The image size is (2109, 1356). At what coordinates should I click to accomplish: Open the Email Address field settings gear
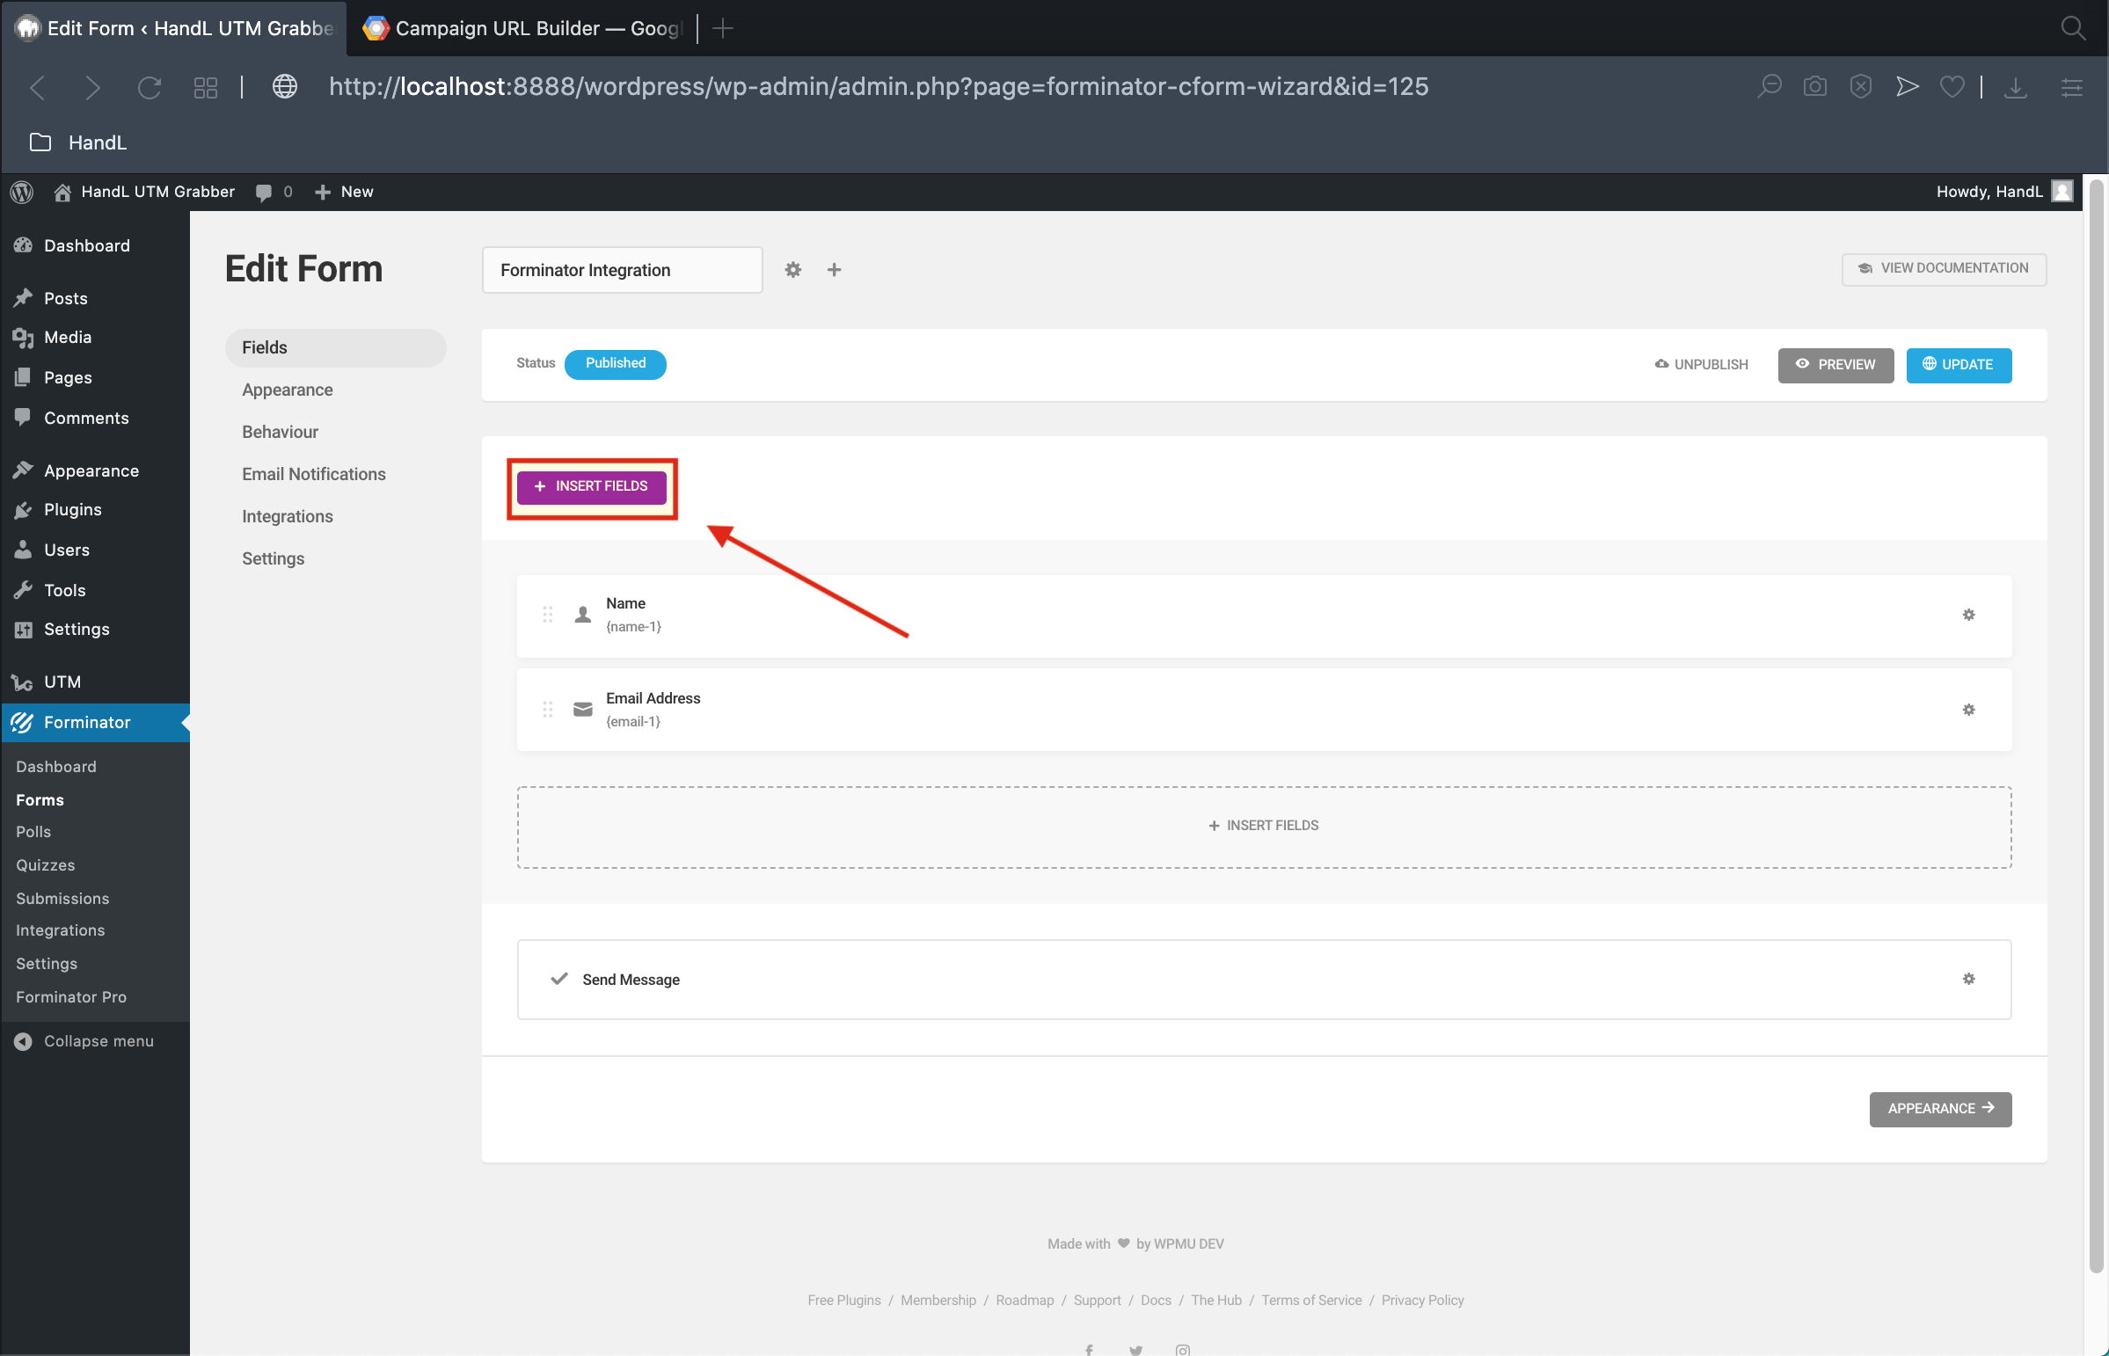click(1968, 710)
